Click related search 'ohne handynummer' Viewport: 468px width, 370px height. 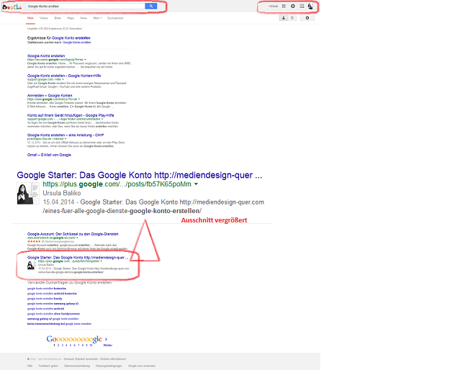coord(53,314)
